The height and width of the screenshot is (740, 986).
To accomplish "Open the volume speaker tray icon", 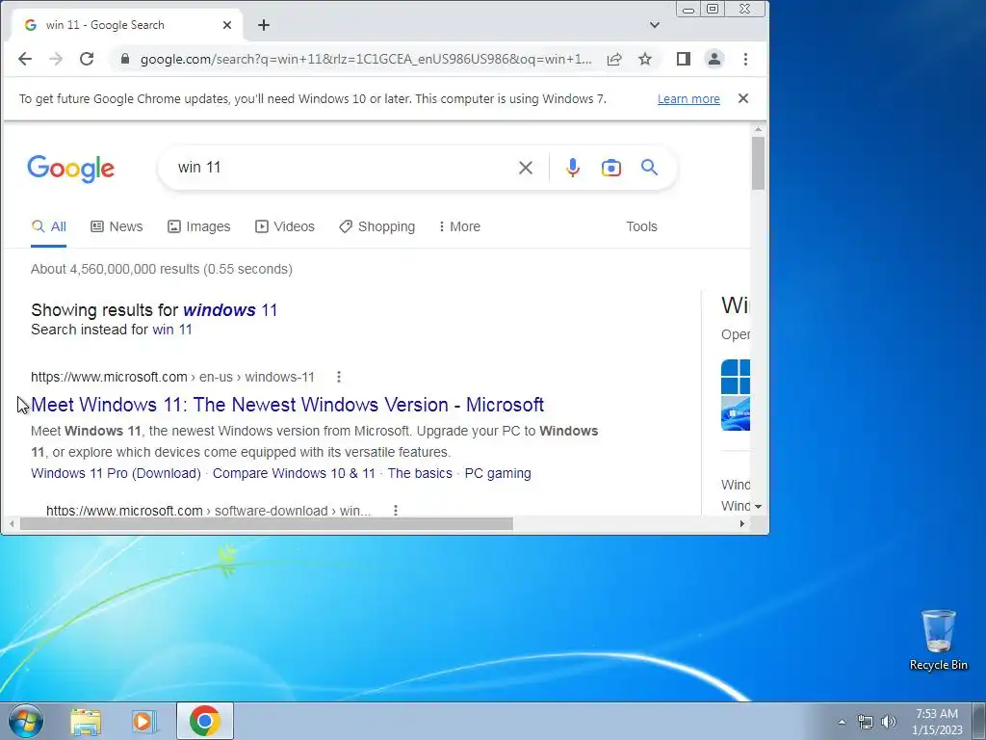I will (889, 722).
